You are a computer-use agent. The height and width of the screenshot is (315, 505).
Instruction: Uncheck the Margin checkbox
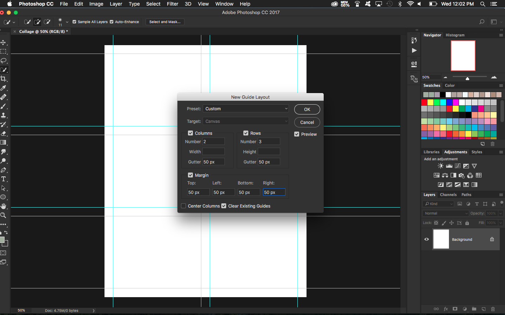[190, 175]
